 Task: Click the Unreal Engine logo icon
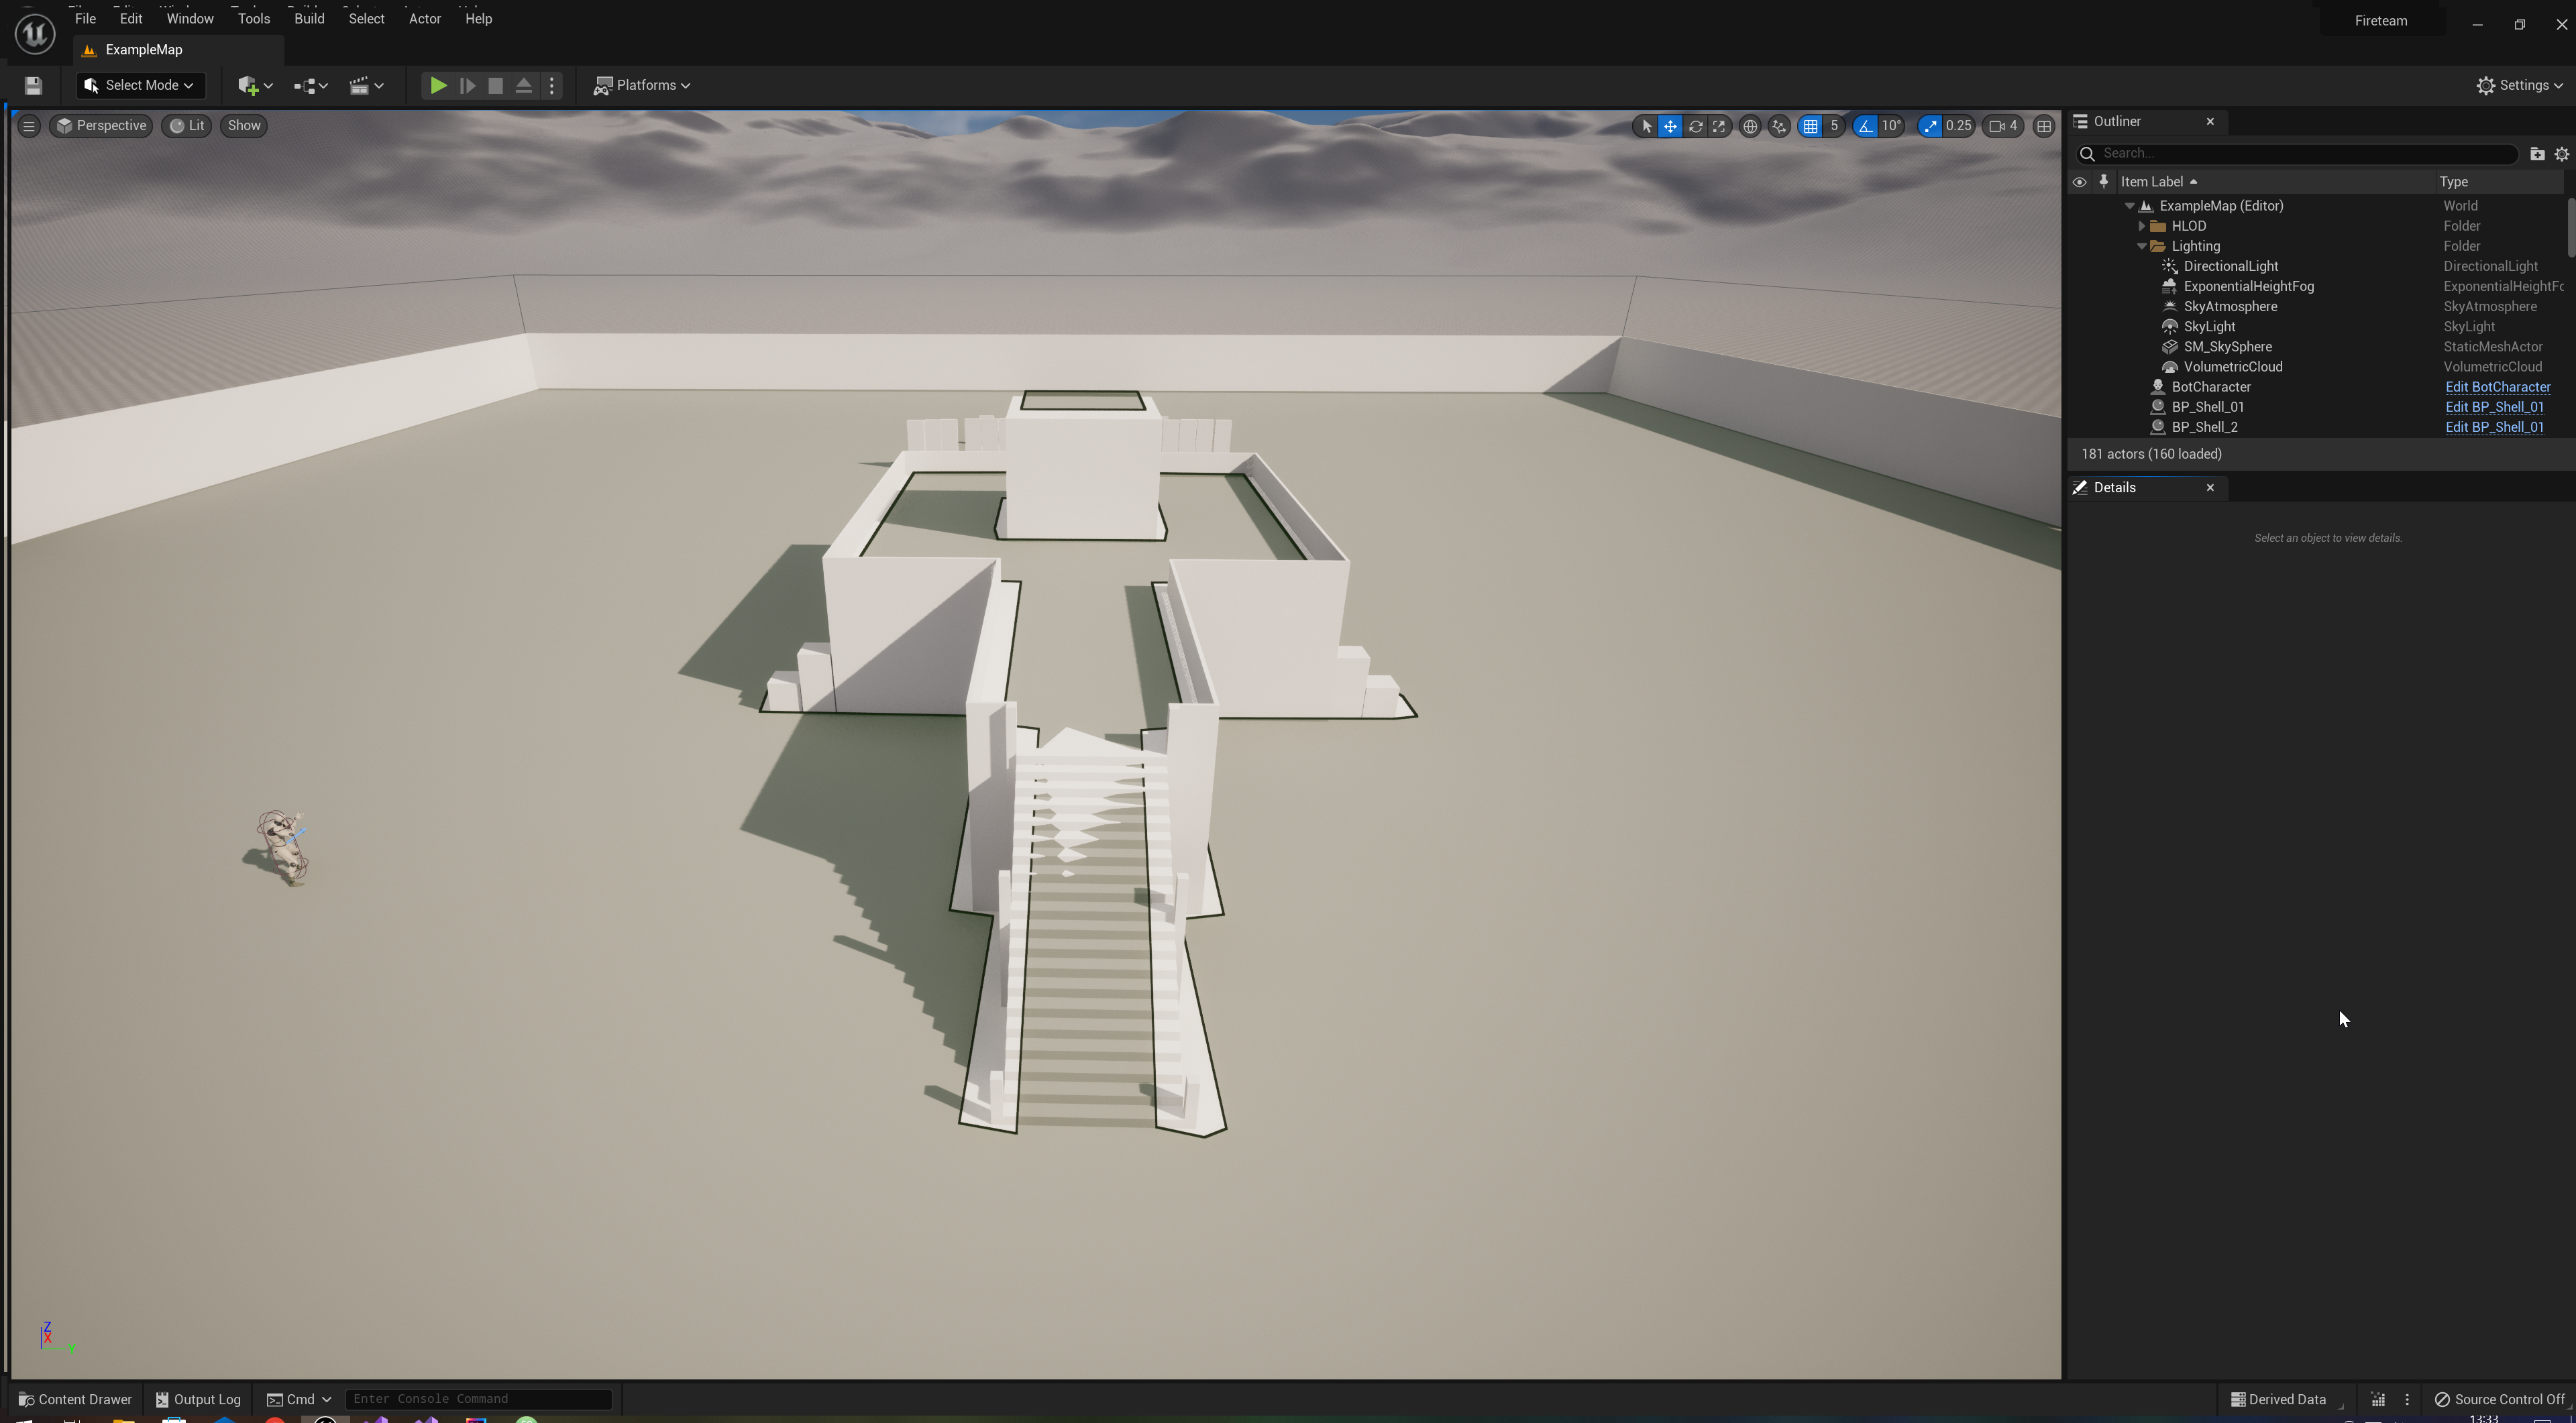(35, 34)
